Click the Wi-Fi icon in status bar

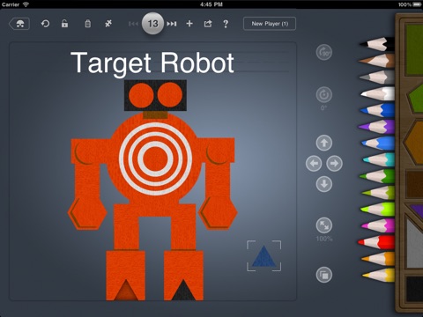coord(26,4)
